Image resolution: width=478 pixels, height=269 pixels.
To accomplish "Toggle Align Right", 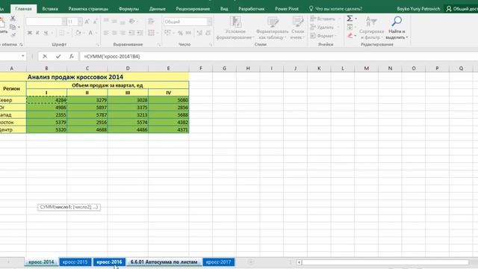I will click(x=122, y=33).
